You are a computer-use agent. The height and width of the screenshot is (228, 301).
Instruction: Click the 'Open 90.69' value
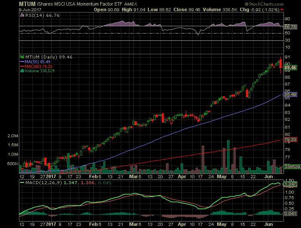(107, 9)
